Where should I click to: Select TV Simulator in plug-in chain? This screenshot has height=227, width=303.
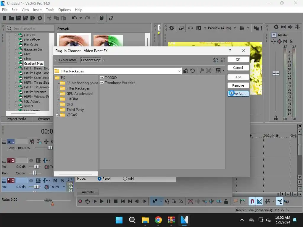pos(67,60)
